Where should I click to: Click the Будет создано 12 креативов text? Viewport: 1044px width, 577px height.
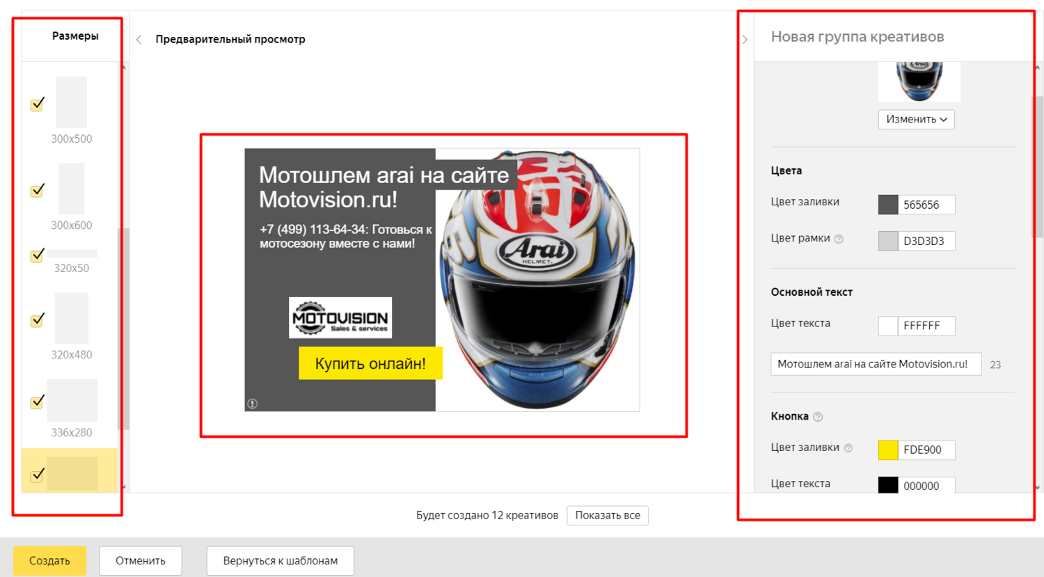coord(487,515)
